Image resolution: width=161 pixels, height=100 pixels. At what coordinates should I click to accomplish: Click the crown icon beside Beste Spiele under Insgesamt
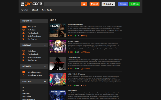click(x=24, y=51)
